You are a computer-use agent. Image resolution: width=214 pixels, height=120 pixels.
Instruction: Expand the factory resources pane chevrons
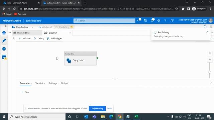point(10,33)
